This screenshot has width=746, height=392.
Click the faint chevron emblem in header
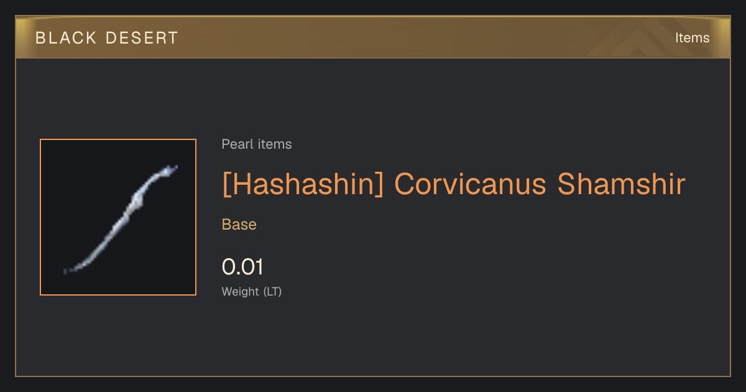coord(640,37)
